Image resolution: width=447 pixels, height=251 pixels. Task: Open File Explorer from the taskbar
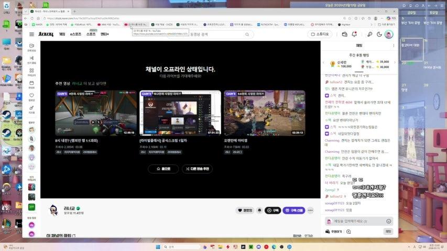pos(220,247)
